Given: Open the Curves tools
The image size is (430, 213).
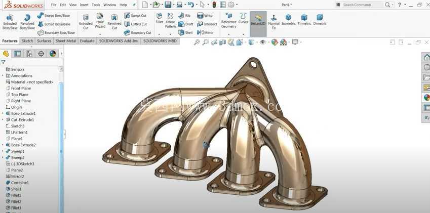Looking at the screenshot, I should (x=243, y=18).
